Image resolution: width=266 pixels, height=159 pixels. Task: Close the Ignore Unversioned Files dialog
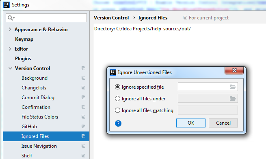coord(234,70)
